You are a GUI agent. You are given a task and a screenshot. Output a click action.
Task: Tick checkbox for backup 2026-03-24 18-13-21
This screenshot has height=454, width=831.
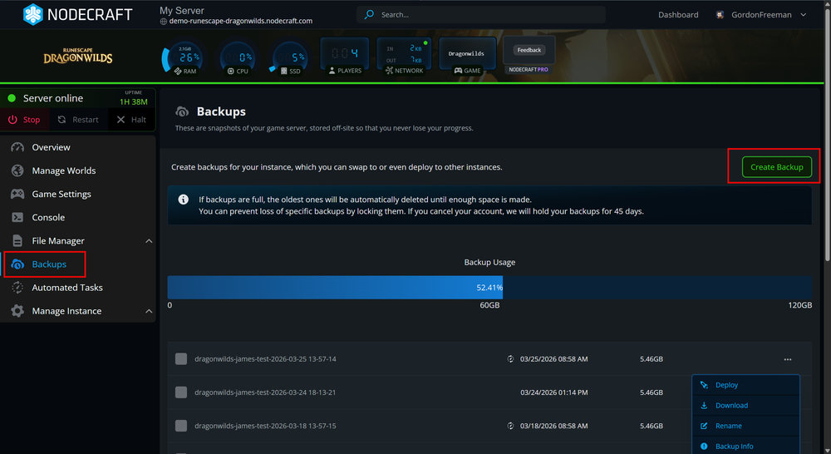(x=181, y=392)
